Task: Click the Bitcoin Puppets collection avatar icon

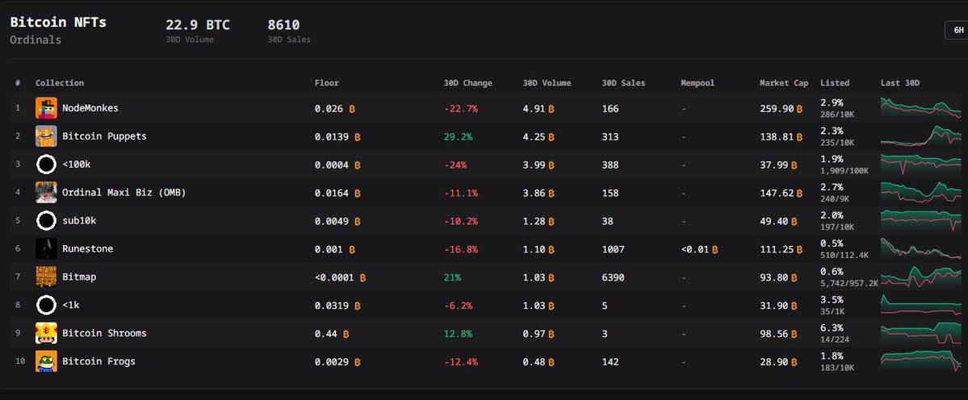Action: pyautogui.click(x=46, y=136)
